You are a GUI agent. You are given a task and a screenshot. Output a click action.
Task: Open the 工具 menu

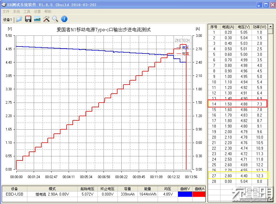pyautogui.click(x=27, y=12)
